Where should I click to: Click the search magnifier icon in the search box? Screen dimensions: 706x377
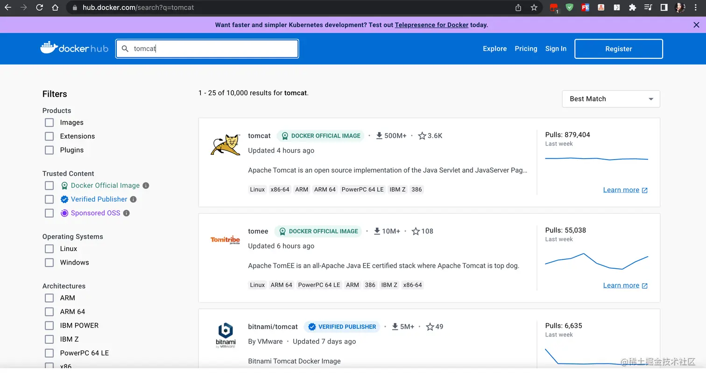[125, 49]
